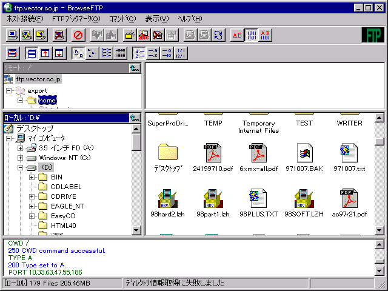The image size is (388, 291).
Task: Click the grayed file properties icon
Action: (172, 35)
